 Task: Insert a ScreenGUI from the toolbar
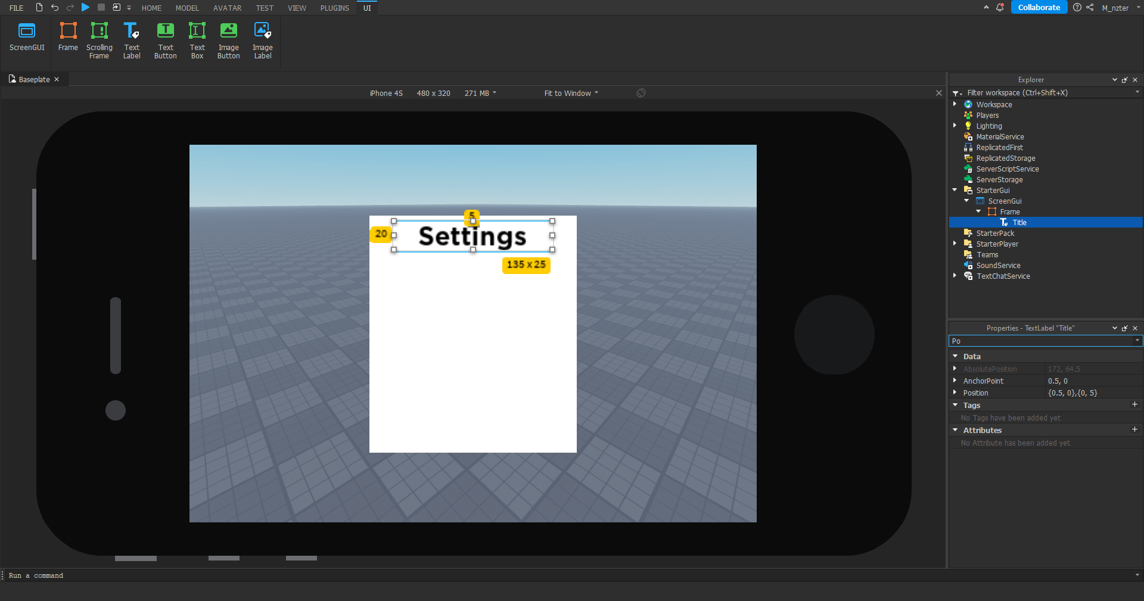27,37
